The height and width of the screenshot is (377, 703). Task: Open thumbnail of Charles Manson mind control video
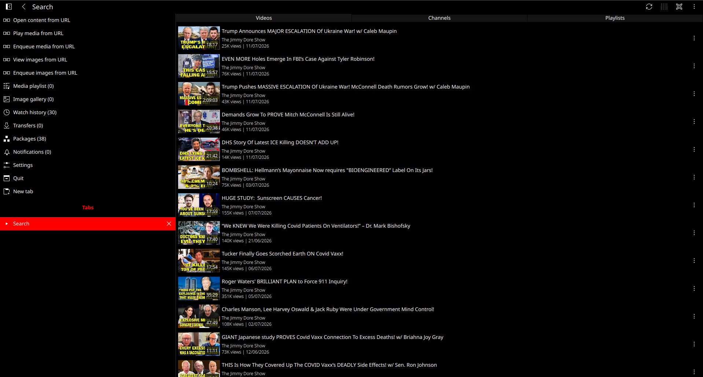[199, 316]
